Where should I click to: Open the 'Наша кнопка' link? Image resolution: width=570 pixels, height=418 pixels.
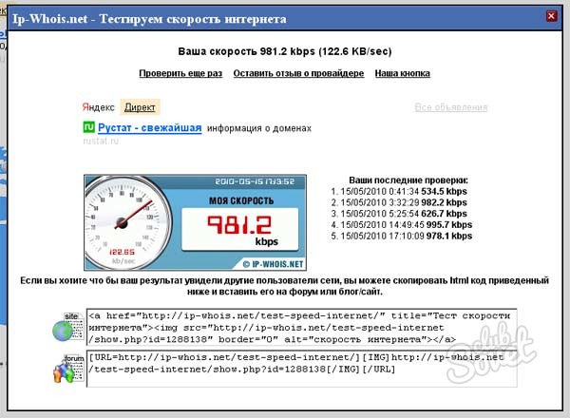click(403, 73)
